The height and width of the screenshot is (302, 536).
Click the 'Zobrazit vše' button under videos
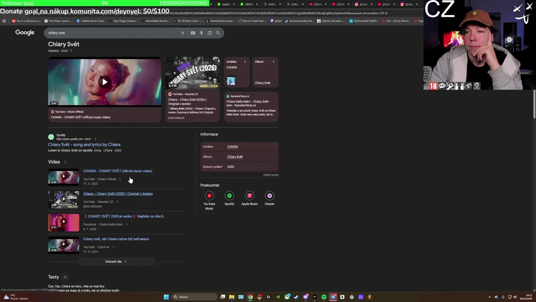click(x=116, y=261)
